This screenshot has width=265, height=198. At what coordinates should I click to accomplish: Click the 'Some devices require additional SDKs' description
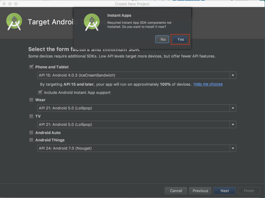click(x=122, y=56)
